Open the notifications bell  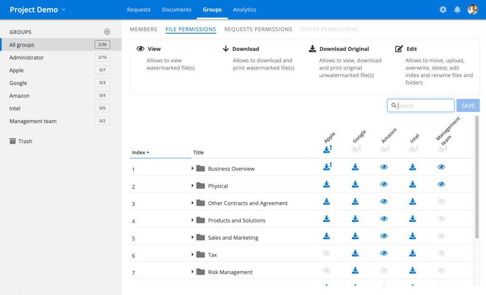coord(457,10)
